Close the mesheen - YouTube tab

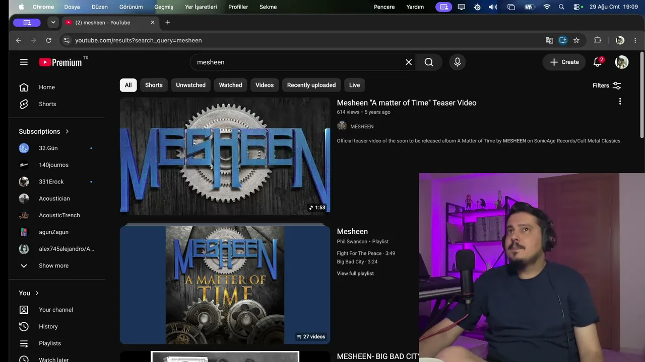153,22
